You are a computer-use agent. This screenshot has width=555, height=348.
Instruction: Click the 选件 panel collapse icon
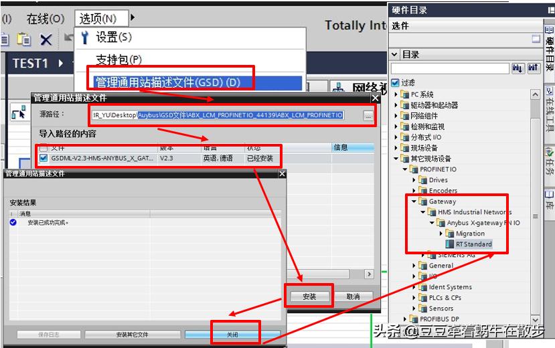click(x=536, y=39)
